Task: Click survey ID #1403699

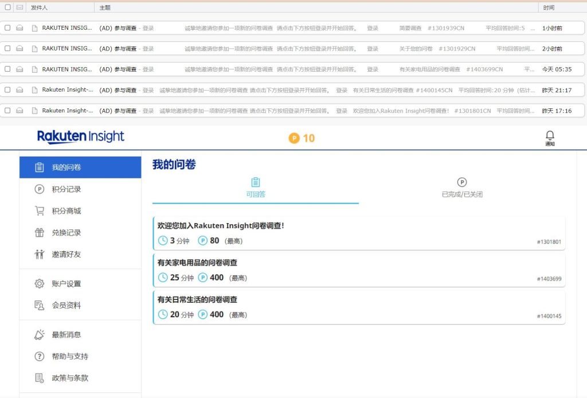Action: point(549,279)
